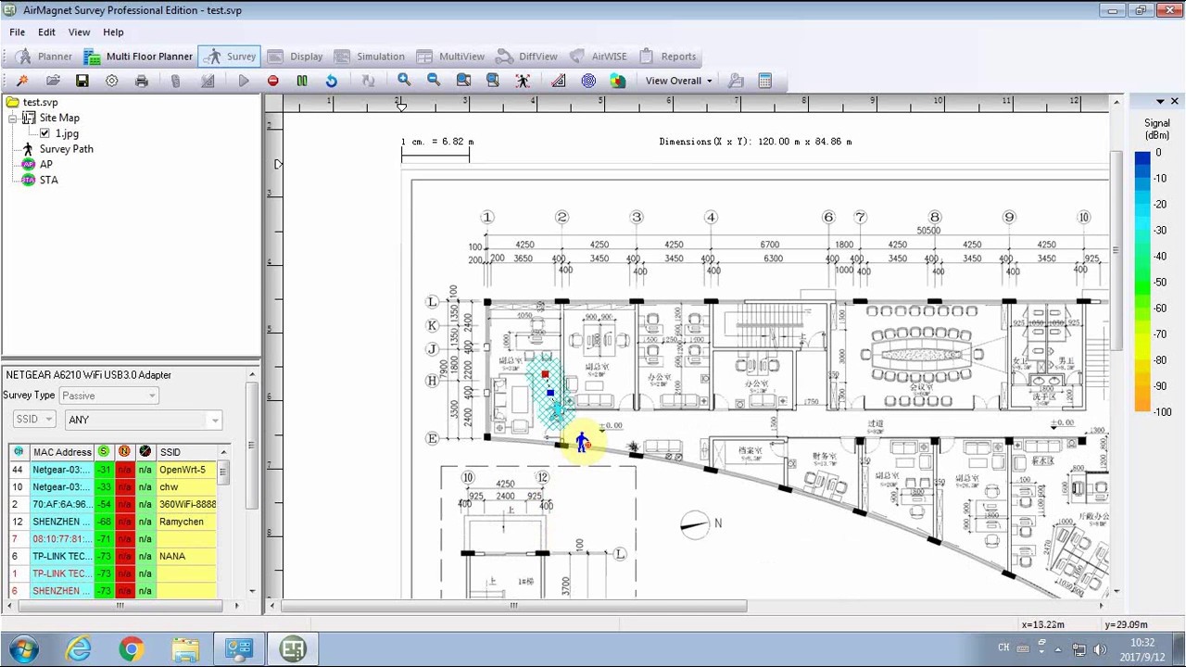Image resolution: width=1186 pixels, height=667 pixels.
Task: Click the New project wand icon
Action: 22,82
